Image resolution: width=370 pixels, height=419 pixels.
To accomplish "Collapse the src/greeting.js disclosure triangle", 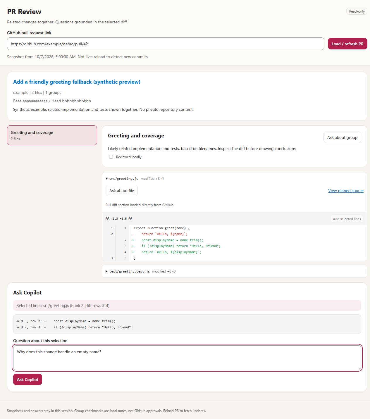I will pos(107,179).
